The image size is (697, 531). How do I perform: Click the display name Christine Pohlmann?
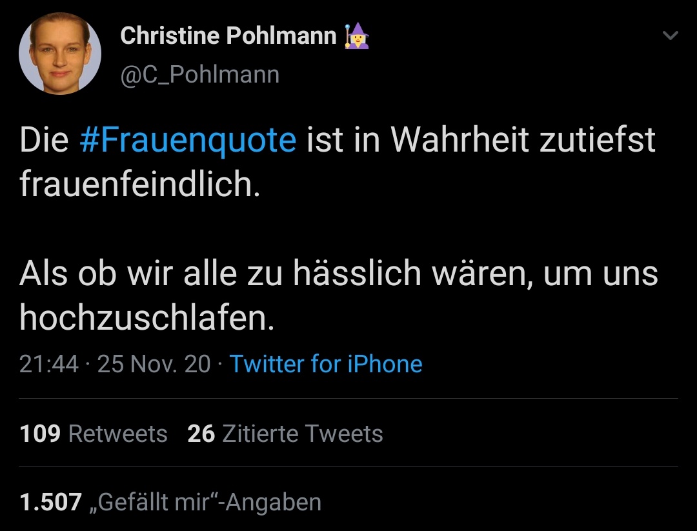tap(228, 36)
